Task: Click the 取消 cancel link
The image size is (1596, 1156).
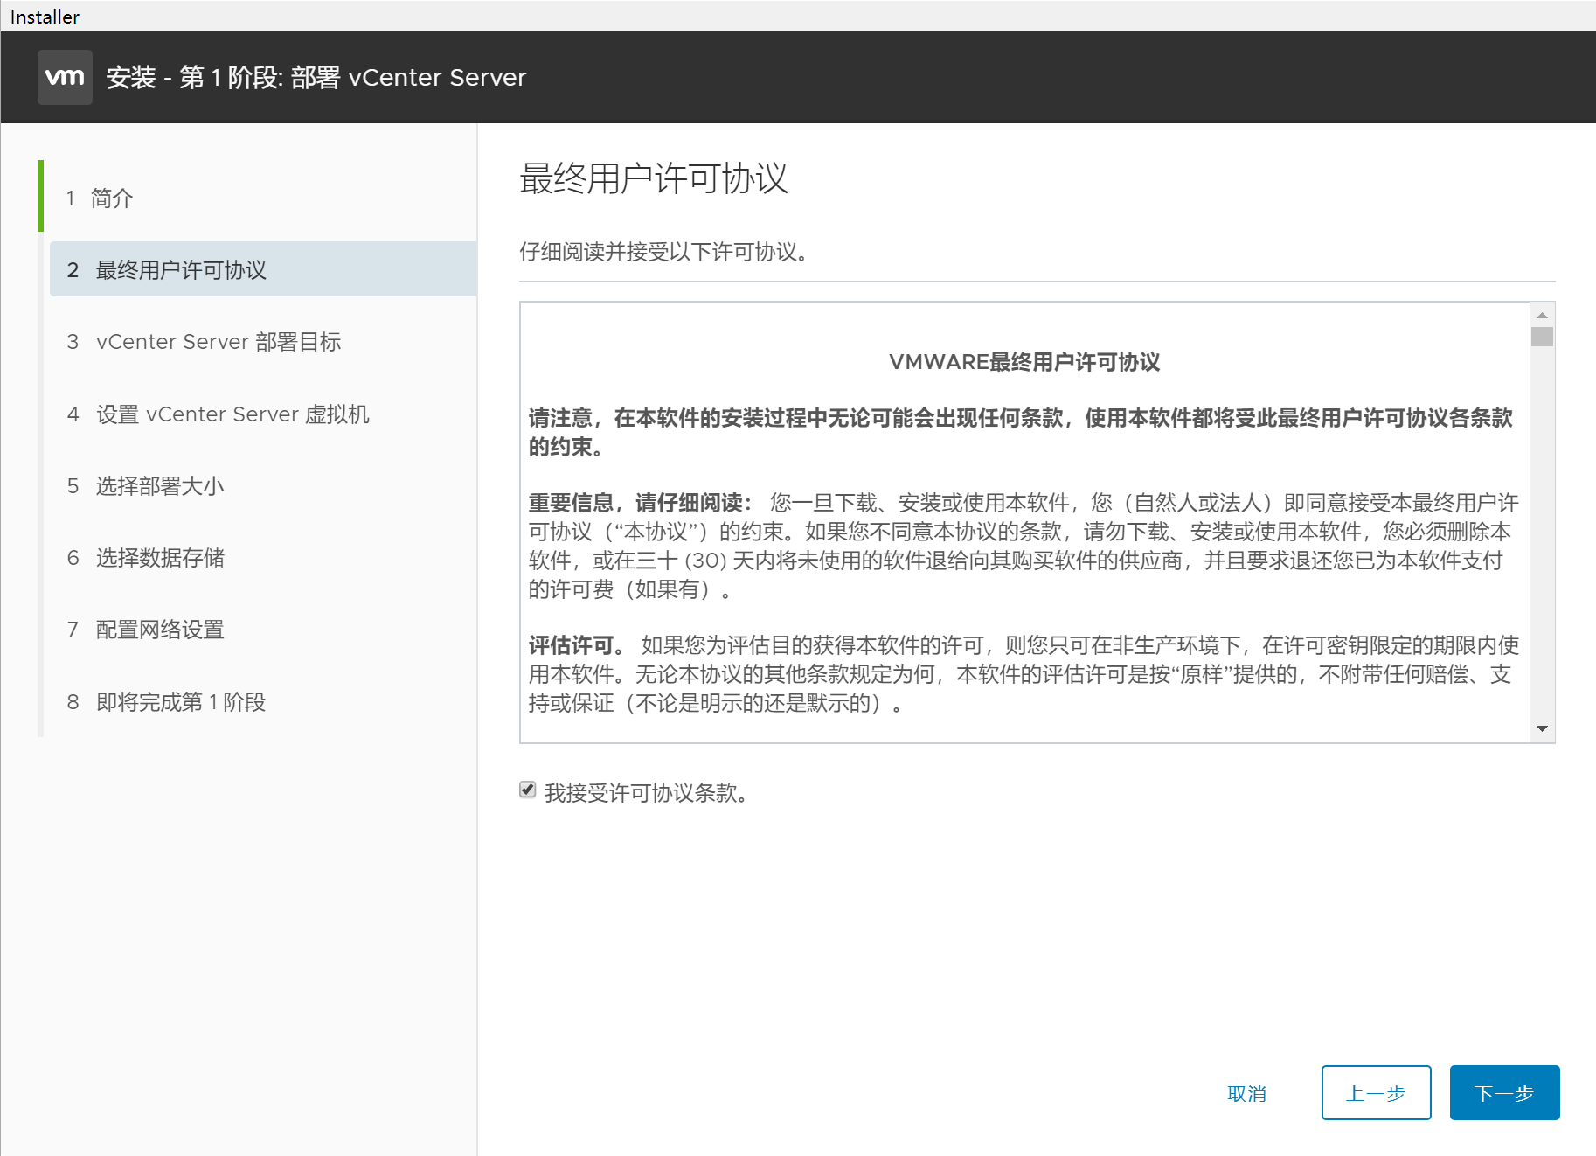Action: click(x=1246, y=1093)
